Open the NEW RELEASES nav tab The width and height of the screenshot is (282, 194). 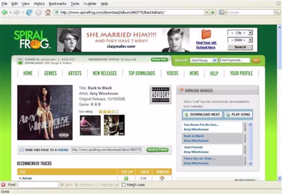pos(105,73)
